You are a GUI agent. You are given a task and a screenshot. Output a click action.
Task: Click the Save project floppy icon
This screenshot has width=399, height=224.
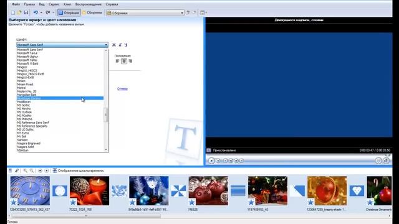tap(26, 12)
